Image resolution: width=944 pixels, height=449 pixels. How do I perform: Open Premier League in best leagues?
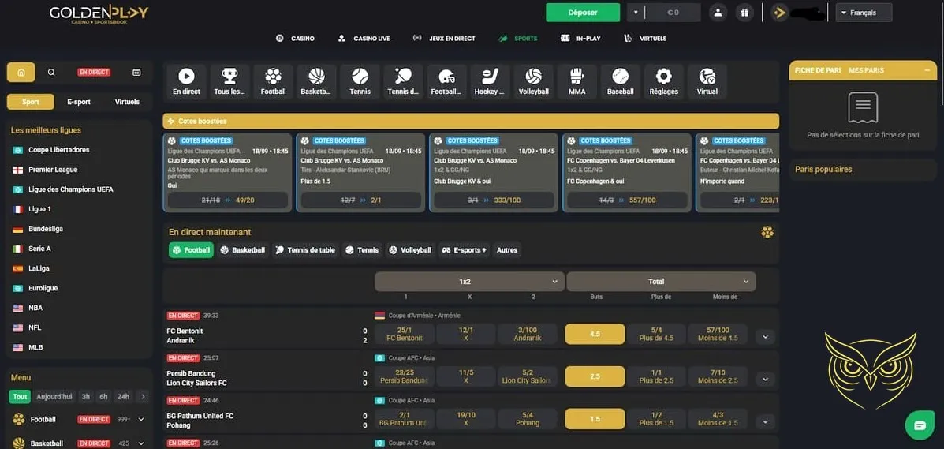[x=53, y=170]
